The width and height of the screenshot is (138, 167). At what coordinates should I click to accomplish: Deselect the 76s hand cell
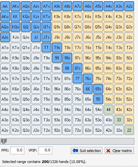tap(88, 79)
